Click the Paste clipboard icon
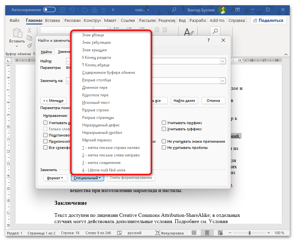Screen dimensions: 295x241 (17, 33)
